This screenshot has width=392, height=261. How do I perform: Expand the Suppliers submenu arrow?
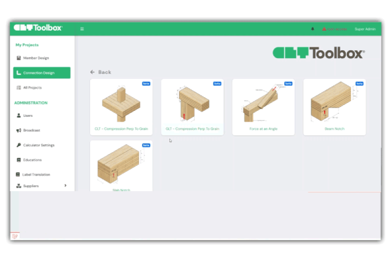pyautogui.click(x=65, y=186)
